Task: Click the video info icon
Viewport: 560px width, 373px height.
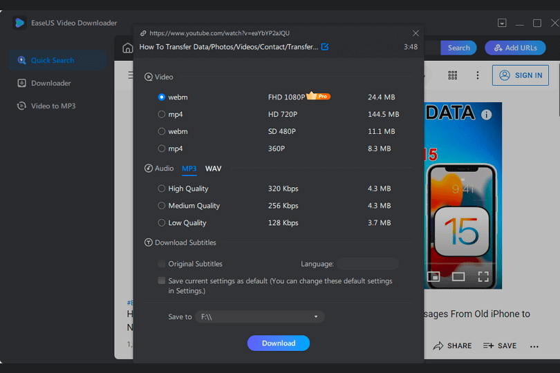Action: pos(486,115)
